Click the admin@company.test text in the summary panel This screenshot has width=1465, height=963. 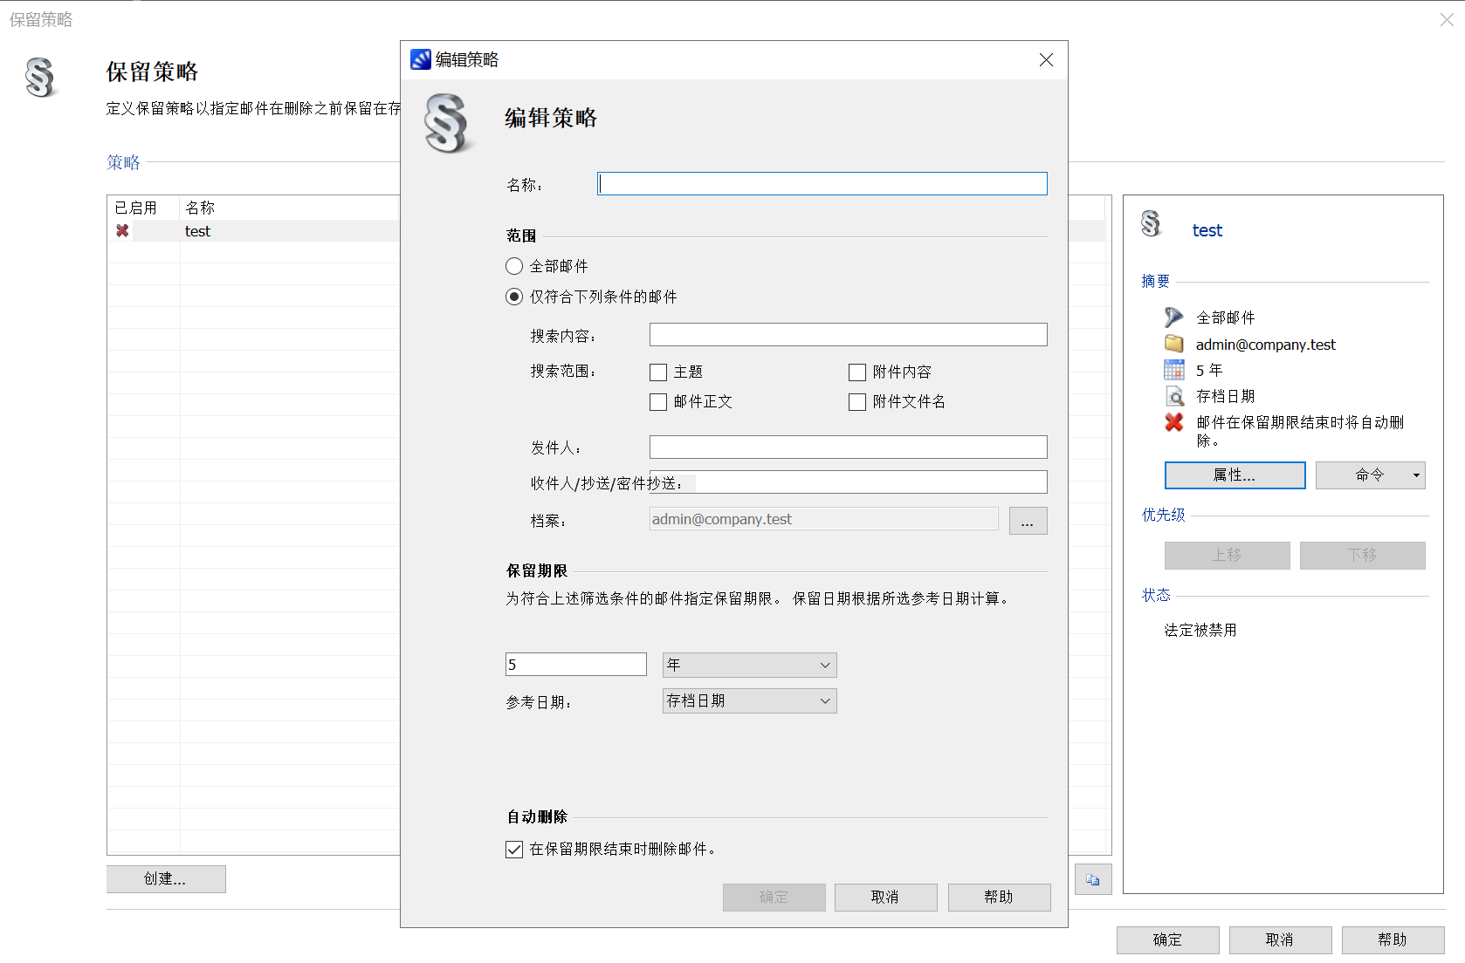coord(1265,345)
